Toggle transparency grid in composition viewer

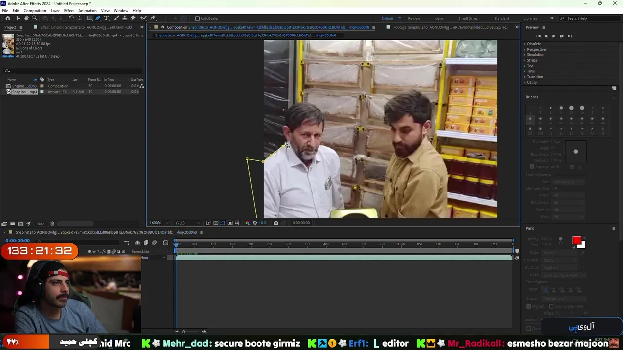[216, 223]
